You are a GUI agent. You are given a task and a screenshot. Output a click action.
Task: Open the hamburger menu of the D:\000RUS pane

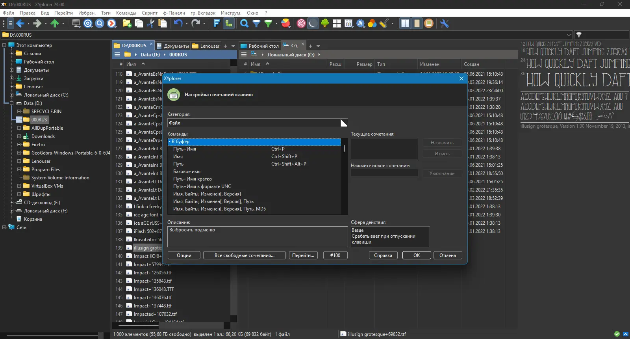tap(117, 54)
